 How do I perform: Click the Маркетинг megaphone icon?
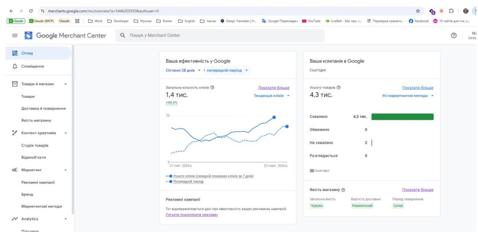pyautogui.click(x=15, y=170)
